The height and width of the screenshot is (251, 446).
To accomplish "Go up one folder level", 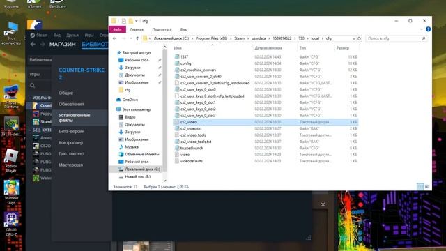I will (137, 38).
